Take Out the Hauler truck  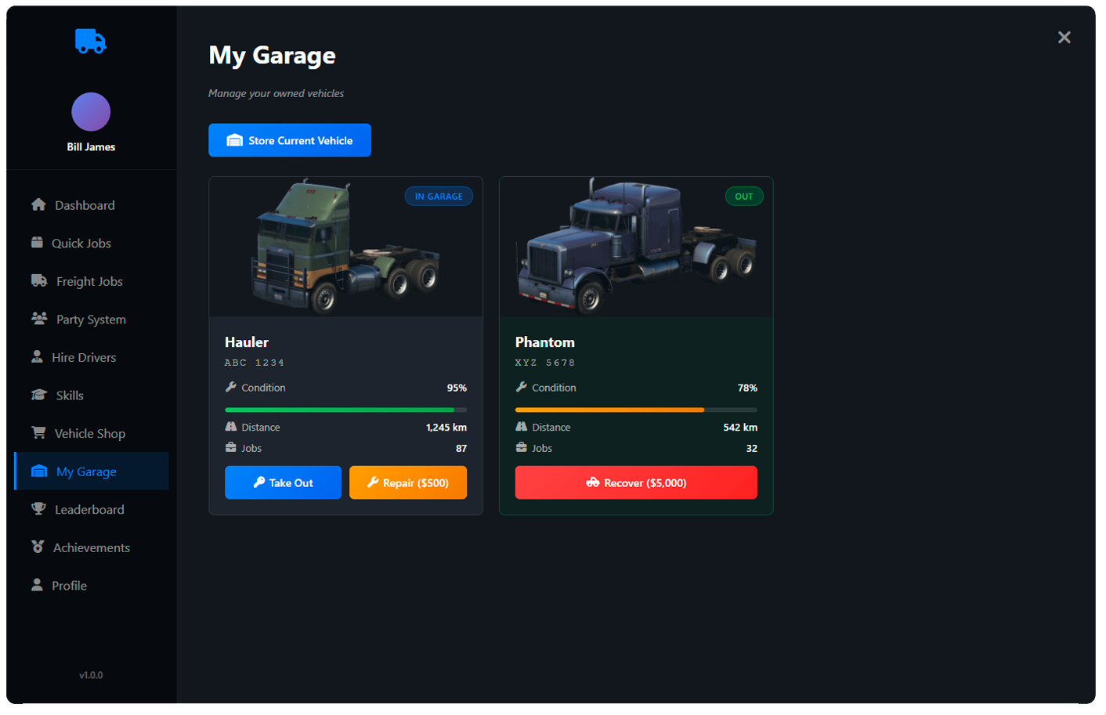(283, 482)
